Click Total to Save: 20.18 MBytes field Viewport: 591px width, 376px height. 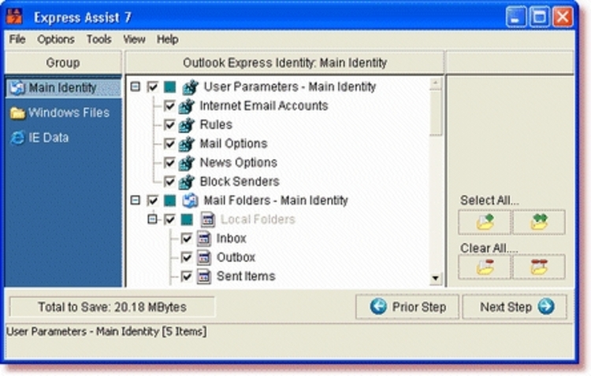click(113, 307)
